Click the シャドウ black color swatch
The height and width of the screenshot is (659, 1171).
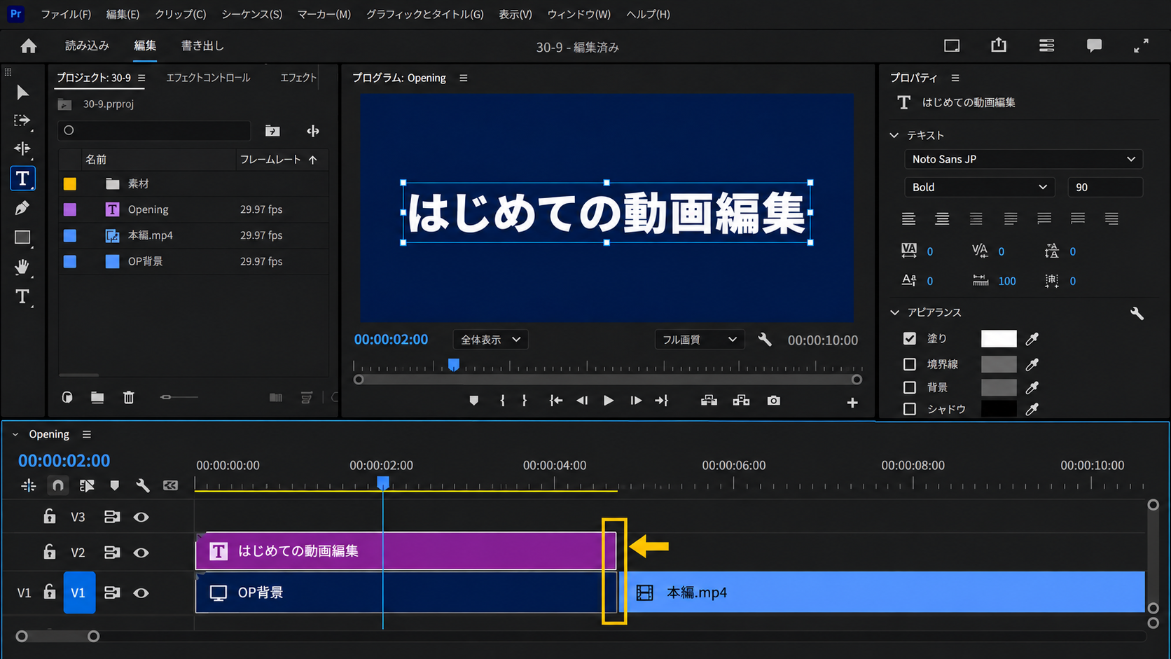tap(999, 409)
